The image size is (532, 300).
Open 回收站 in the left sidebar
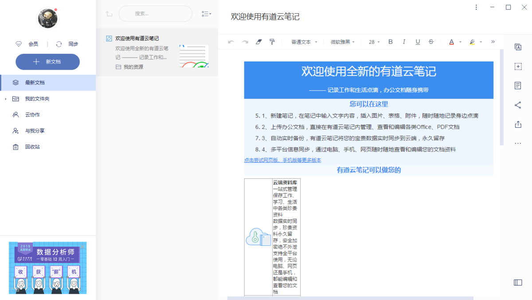pos(32,147)
